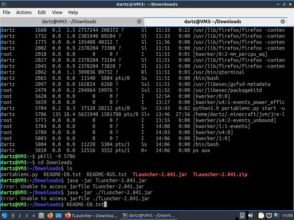
Task: Open the LXQt application menu icon
Action: tap(4, 215)
